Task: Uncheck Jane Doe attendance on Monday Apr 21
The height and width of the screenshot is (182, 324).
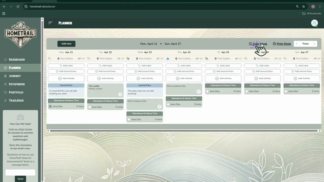Action: point(50,106)
